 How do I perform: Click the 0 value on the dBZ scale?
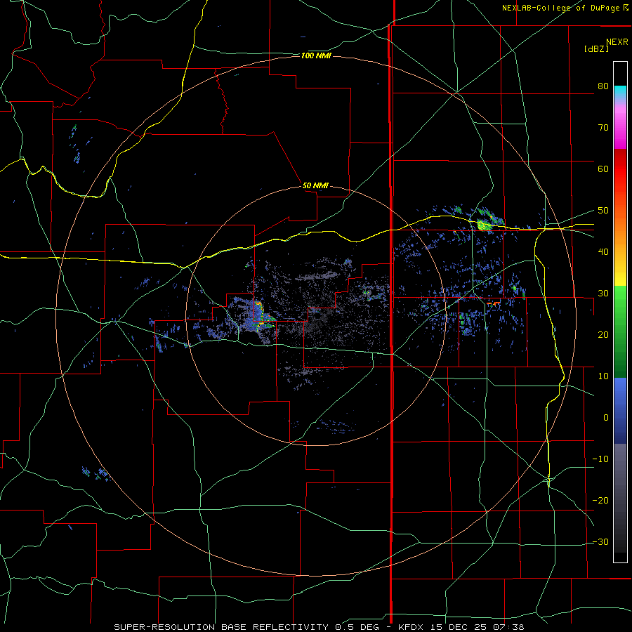(x=606, y=418)
